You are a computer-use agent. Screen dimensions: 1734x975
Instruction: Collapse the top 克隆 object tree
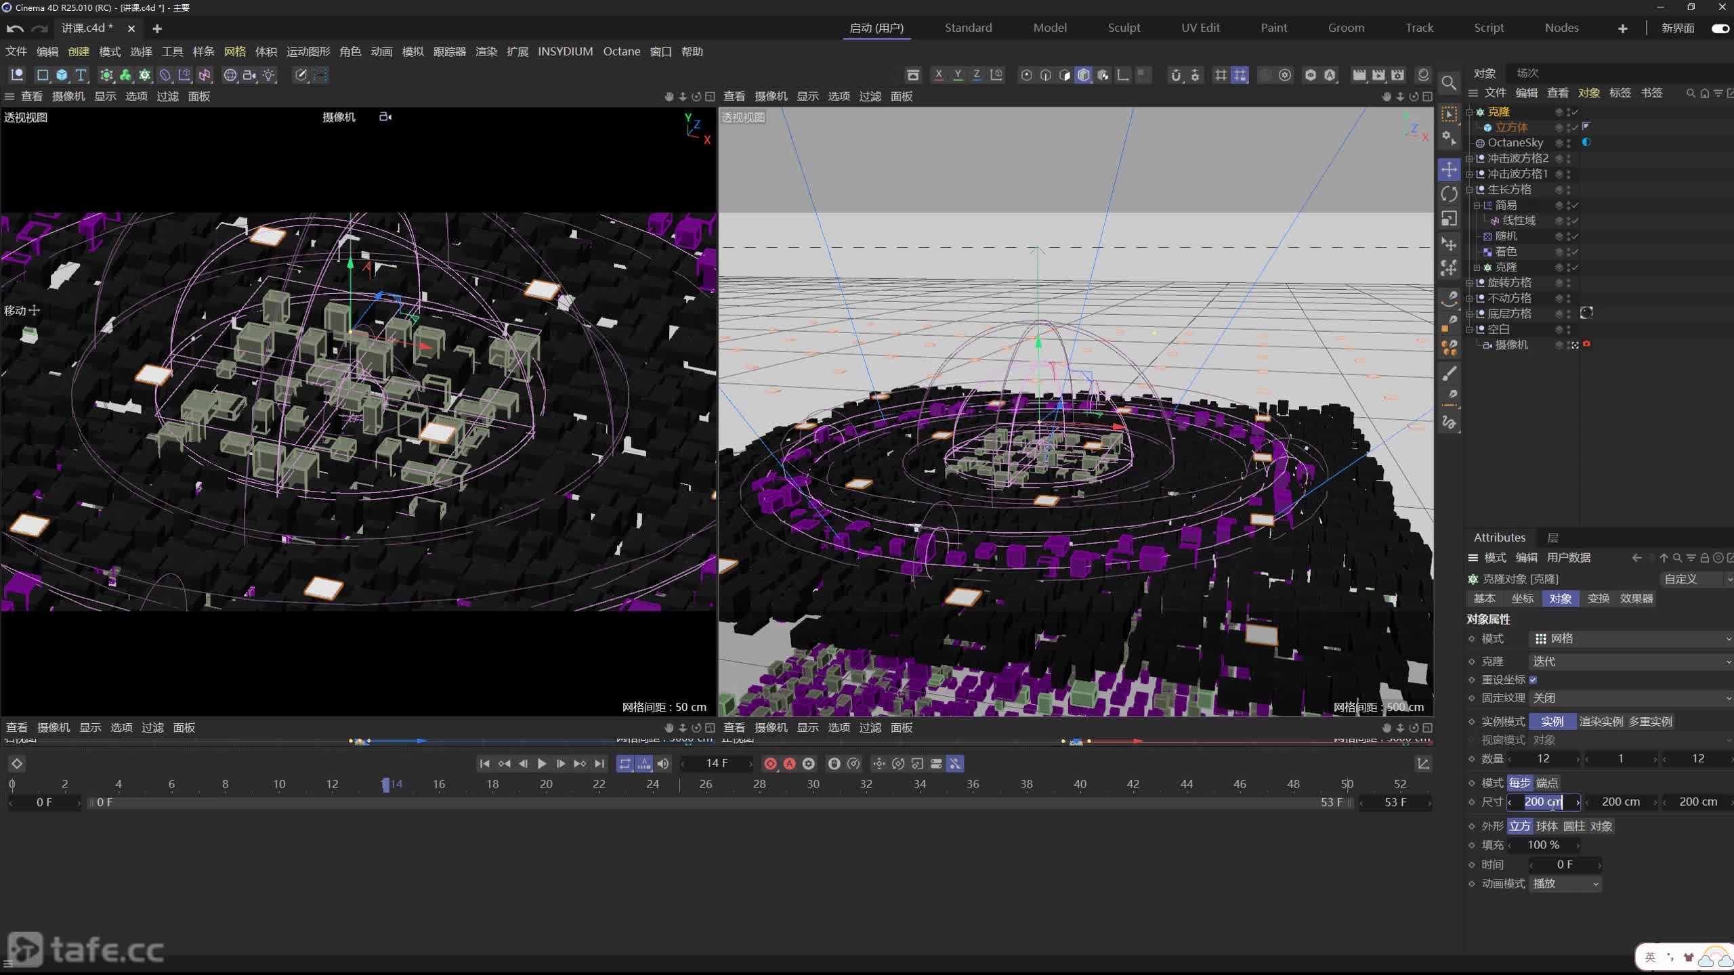click(1470, 112)
